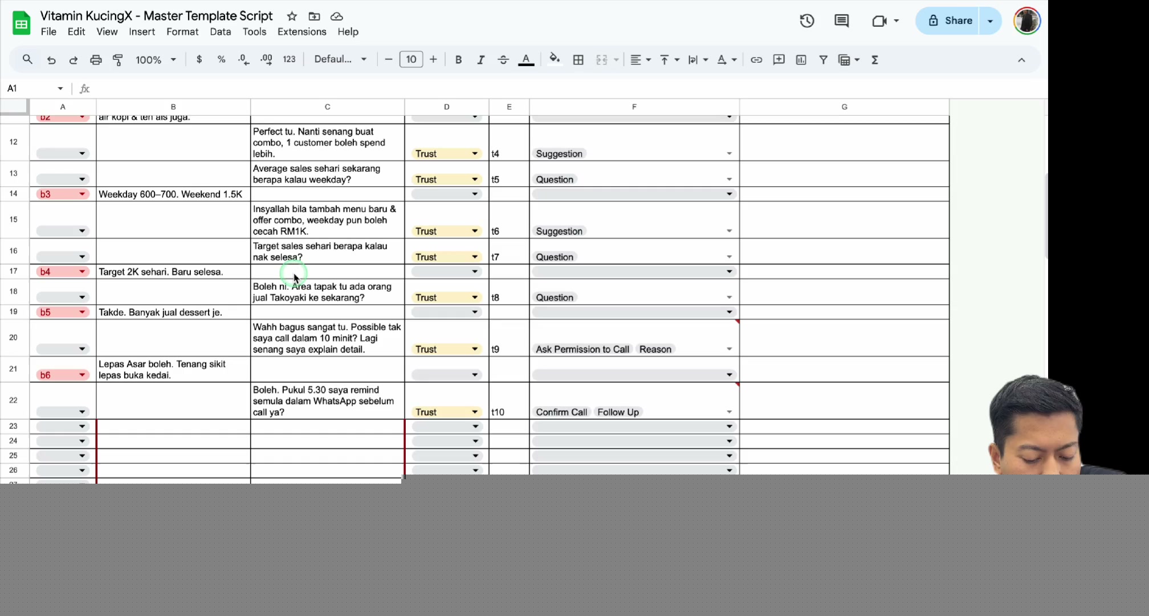Open the Extensions menu
This screenshot has width=1149, height=616.
301,32
